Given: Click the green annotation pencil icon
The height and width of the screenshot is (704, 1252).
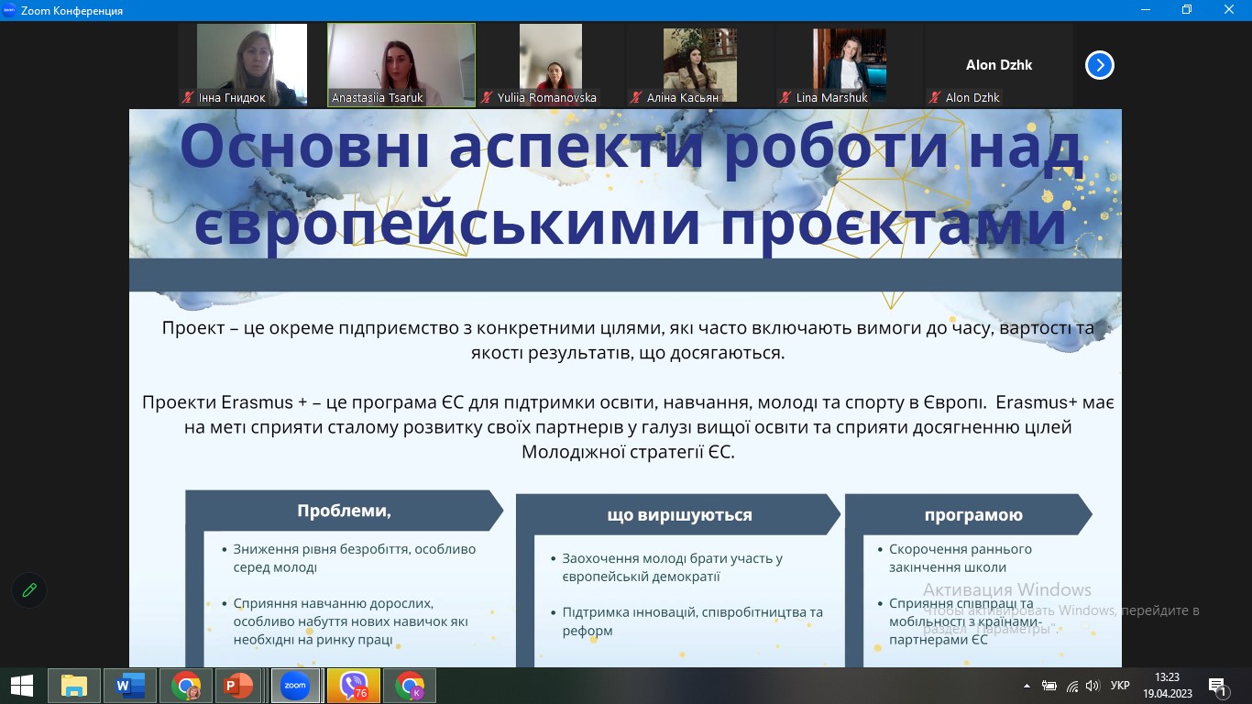Looking at the screenshot, I should click(29, 589).
